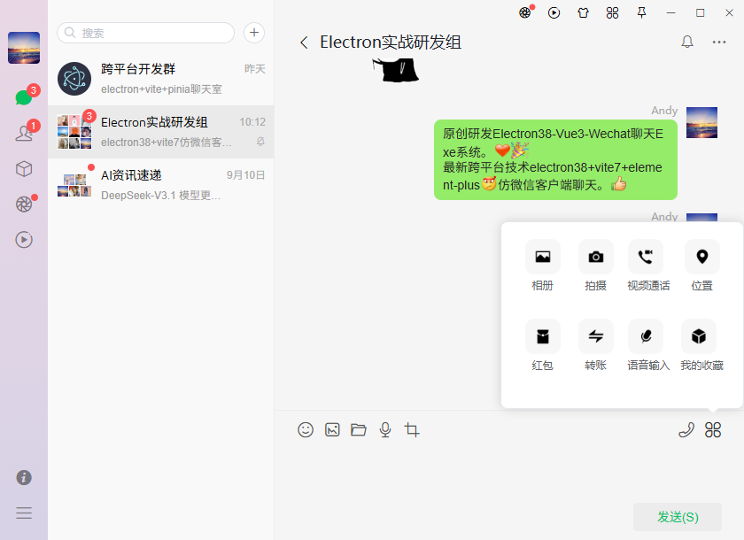The image size is (744, 540).
Task: Select 拍摄 camera option in popup
Action: click(596, 266)
